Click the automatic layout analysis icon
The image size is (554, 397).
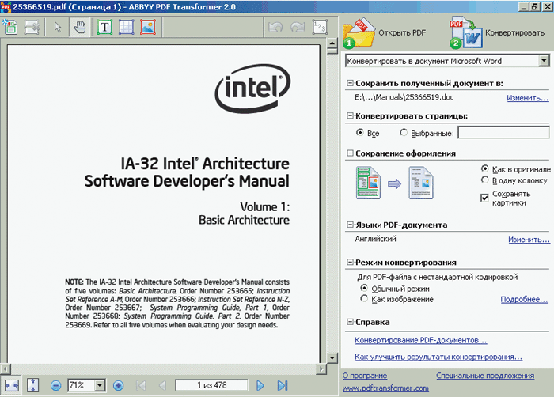pyautogui.click(x=10, y=27)
